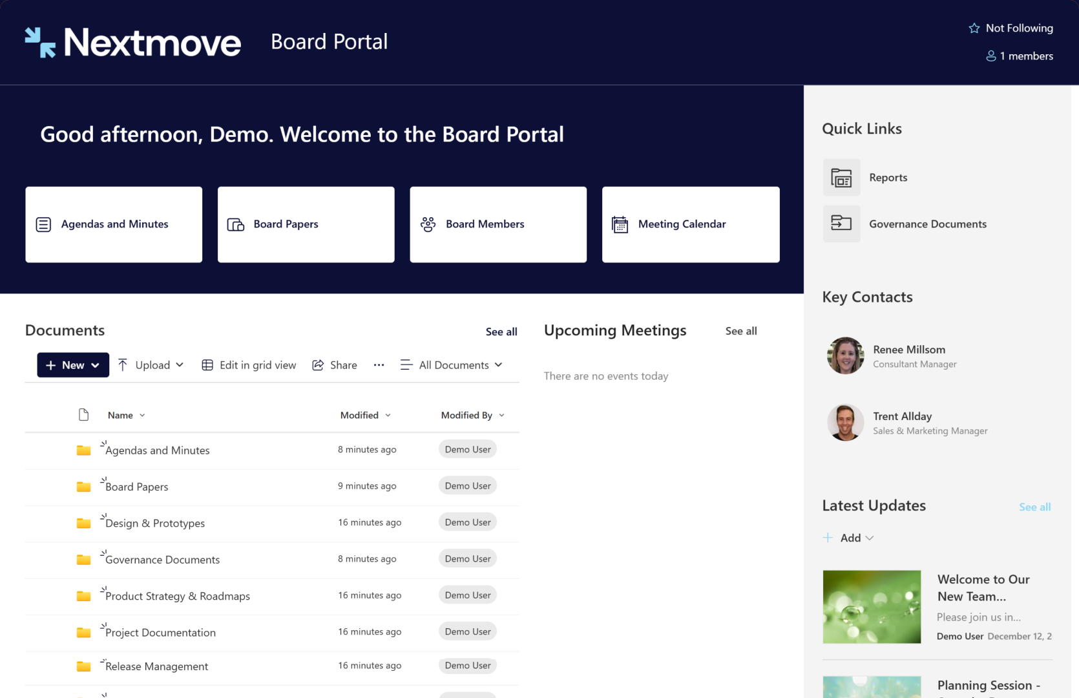Click the Reports quick link icon

[x=841, y=178]
